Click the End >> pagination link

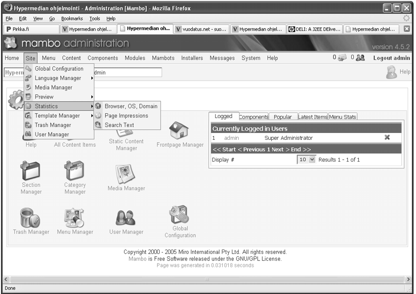(x=301, y=149)
